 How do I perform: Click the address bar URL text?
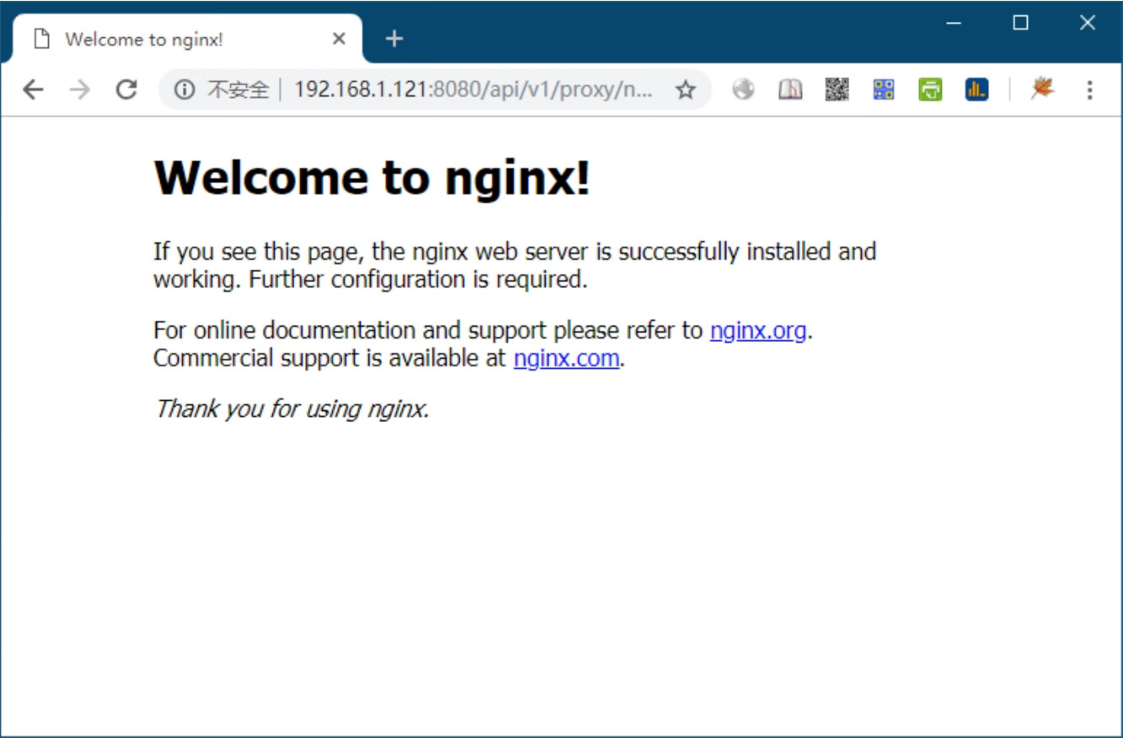click(x=472, y=89)
